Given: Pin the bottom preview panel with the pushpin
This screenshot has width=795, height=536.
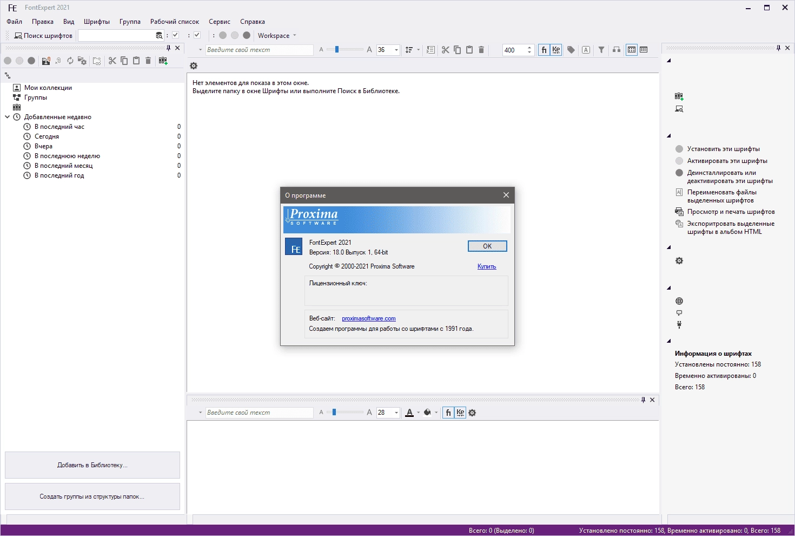Looking at the screenshot, I should pyautogui.click(x=643, y=400).
